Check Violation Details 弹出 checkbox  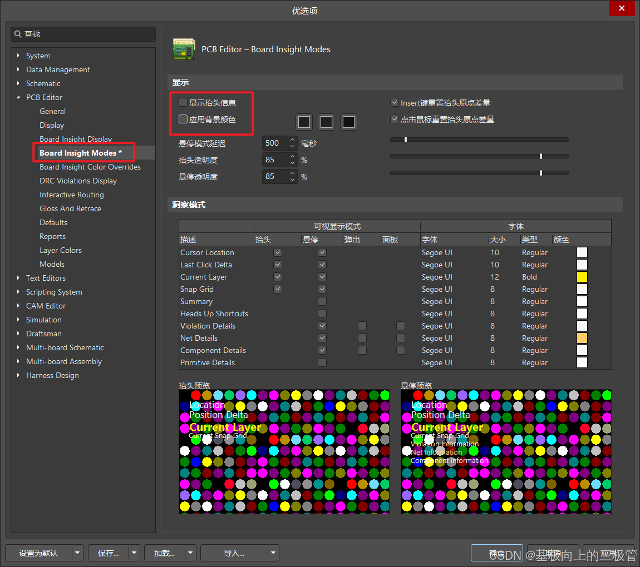pyautogui.click(x=362, y=326)
